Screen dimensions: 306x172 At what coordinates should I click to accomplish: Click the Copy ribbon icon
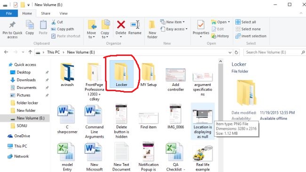(30, 28)
